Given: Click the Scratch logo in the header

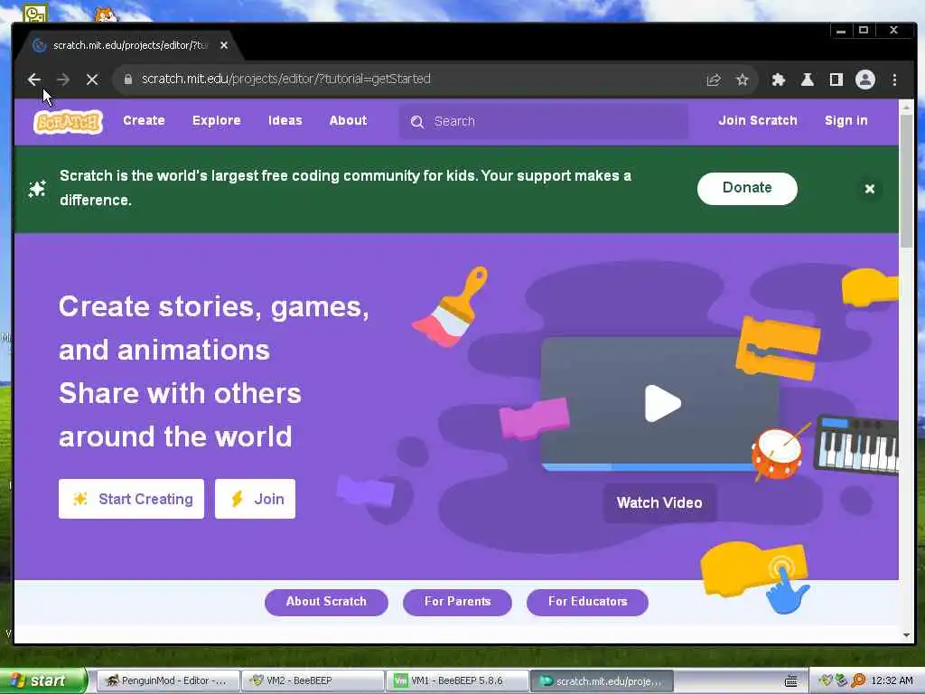Looking at the screenshot, I should pos(69,122).
